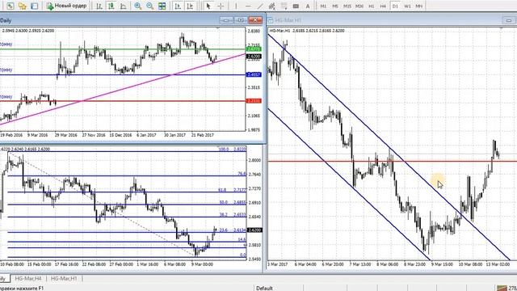Toggle chart shift from right edge
Screen dimensions: 517x291
(190, 6)
